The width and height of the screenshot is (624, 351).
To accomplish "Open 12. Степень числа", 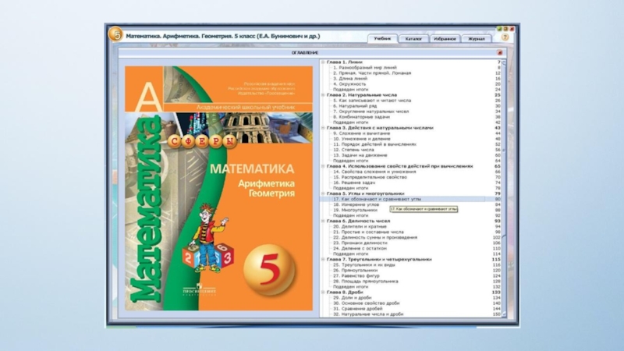I will click(x=353, y=150).
